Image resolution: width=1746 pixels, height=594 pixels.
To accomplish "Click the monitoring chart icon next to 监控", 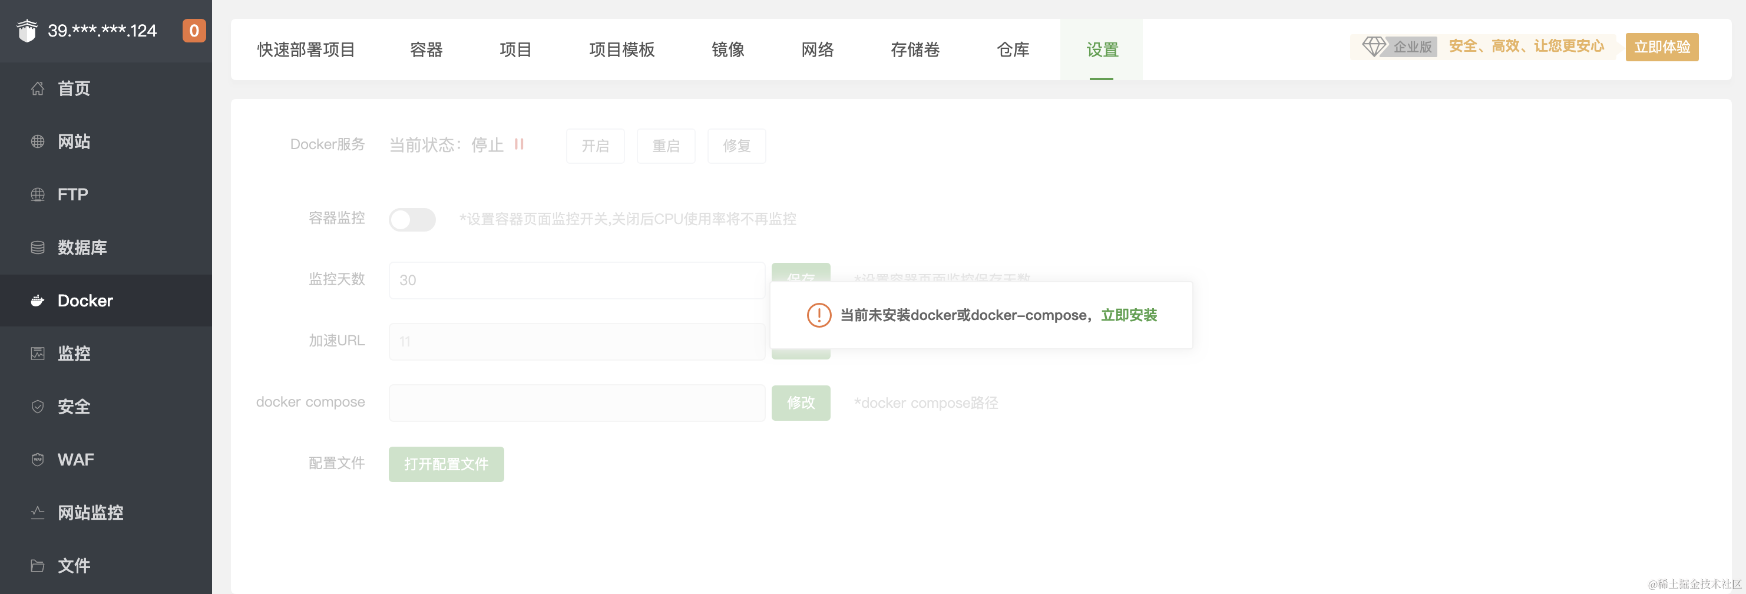I will (38, 354).
